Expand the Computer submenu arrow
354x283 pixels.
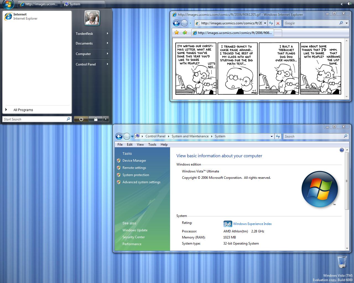click(107, 54)
